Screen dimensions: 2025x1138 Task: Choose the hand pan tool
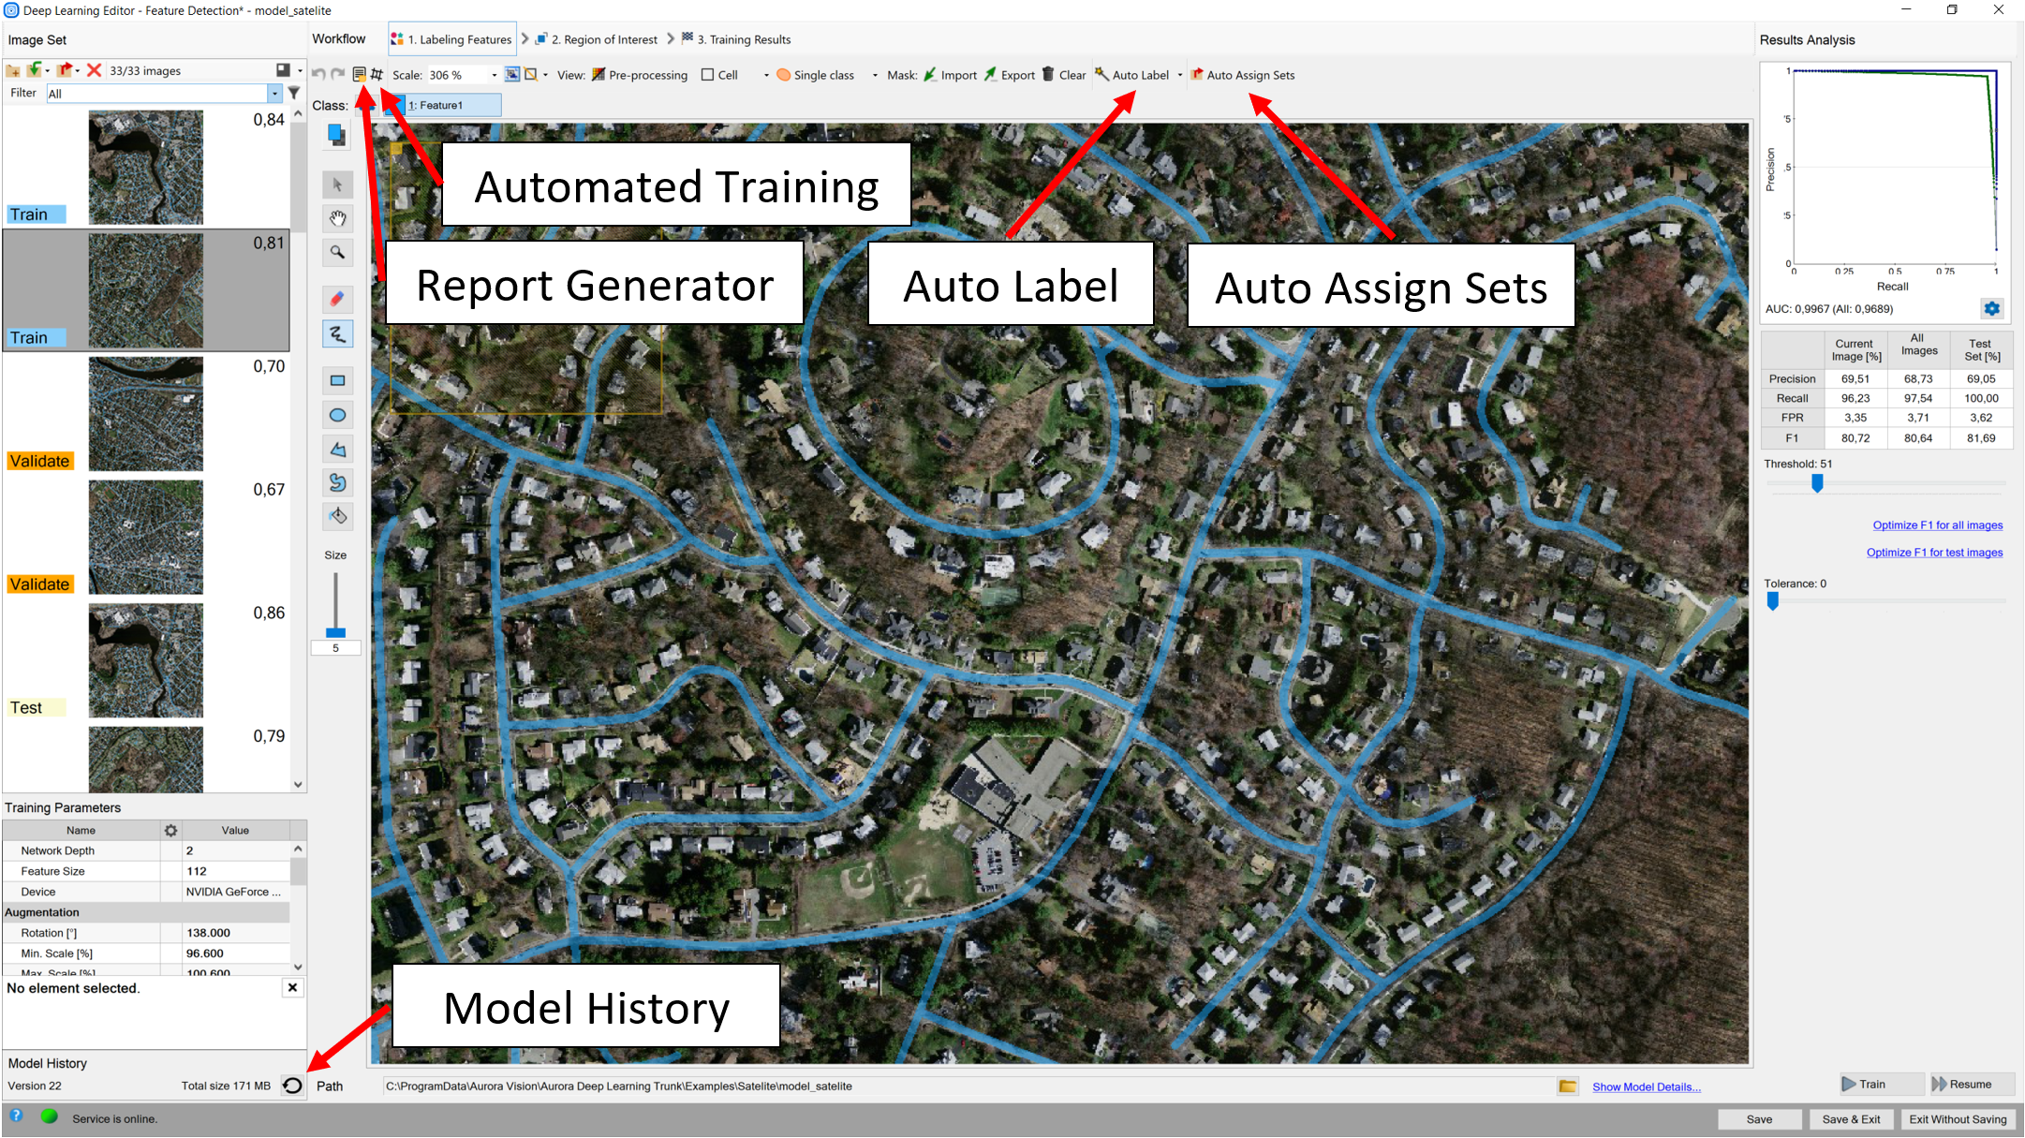click(337, 218)
